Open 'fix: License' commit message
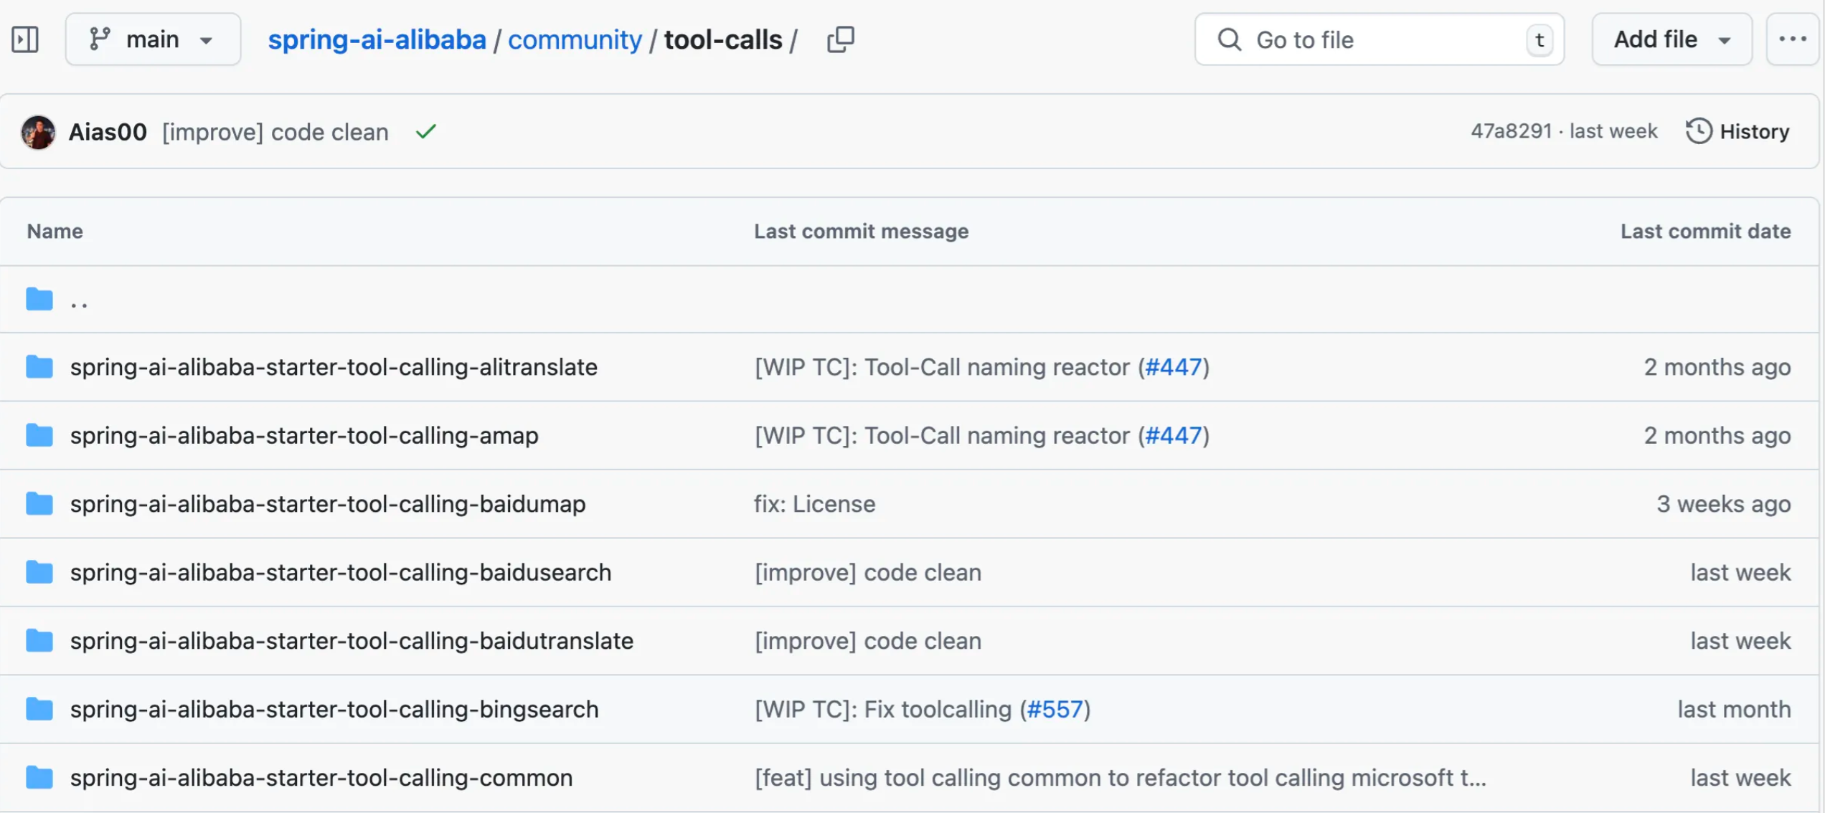The height and width of the screenshot is (813, 1825). point(814,504)
